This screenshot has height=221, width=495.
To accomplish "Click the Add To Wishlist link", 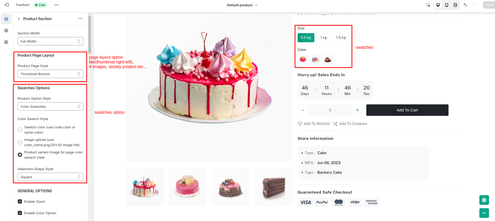I will point(314,124).
